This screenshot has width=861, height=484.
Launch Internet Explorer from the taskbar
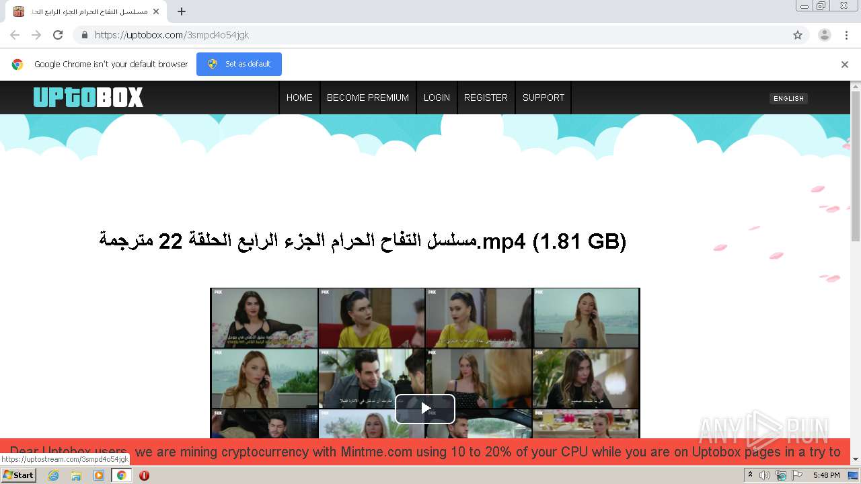click(x=54, y=475)
